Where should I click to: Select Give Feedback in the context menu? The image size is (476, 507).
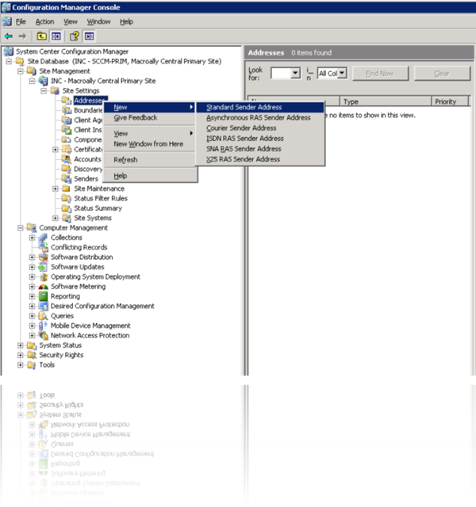pos(150,118)
